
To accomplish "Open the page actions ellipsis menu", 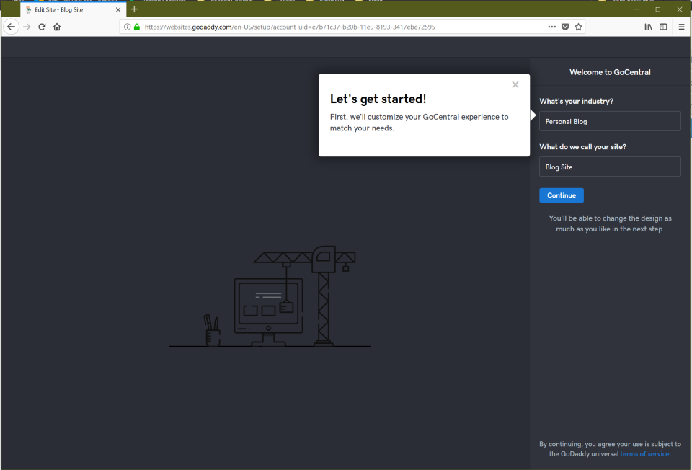I will (x=552, y=26).
